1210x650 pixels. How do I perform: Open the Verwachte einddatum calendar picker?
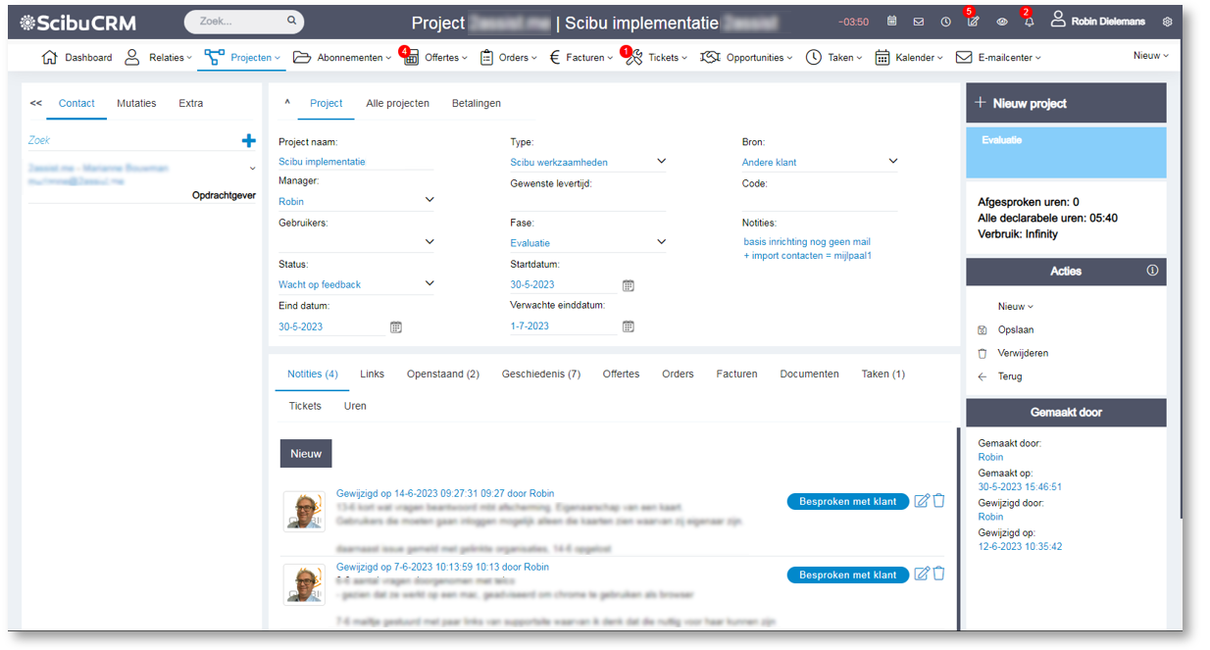click(x=629, y=326)
